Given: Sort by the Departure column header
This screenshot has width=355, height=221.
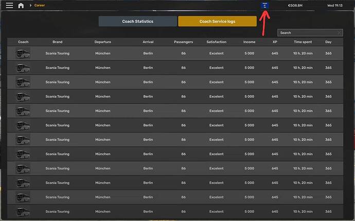Looking at the screenshot, I should (x=103, y=42).
